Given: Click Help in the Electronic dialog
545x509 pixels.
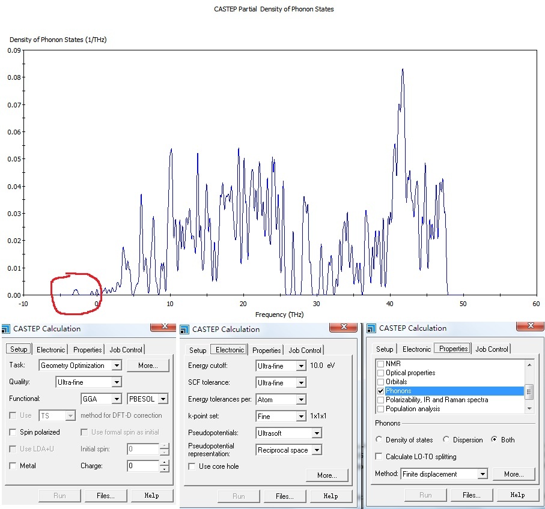Looking at the screenshot, I should click(x=331, y=496).
